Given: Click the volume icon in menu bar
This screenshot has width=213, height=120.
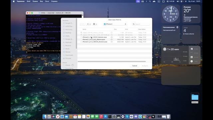Looking at the screenshot, I should (x=178, y=1).
